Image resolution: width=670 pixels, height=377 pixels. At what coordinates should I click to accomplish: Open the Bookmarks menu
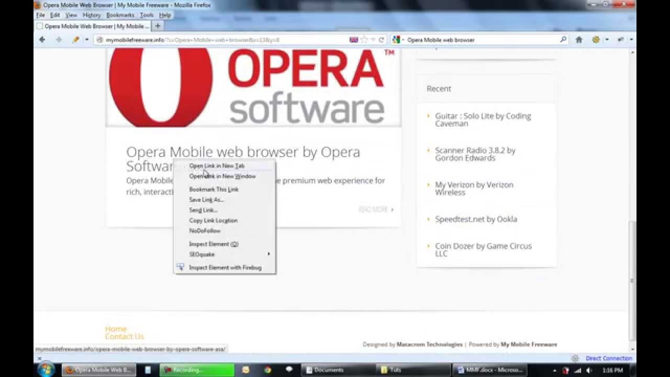coord(120,15)
